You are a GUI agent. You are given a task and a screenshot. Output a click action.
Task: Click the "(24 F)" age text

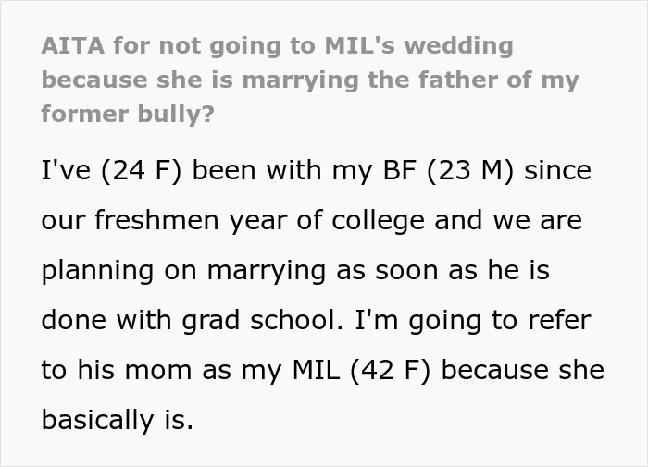(141, 170)
